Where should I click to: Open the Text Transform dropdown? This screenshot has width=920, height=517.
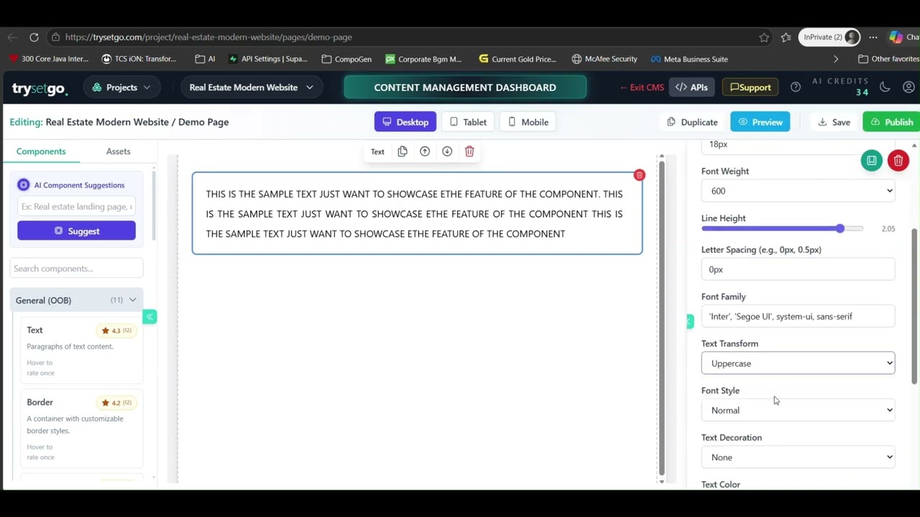[798, 363]
